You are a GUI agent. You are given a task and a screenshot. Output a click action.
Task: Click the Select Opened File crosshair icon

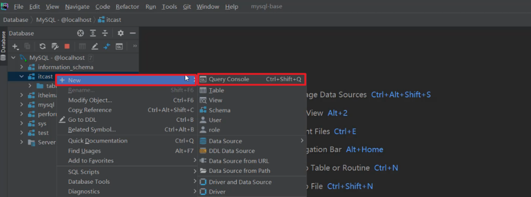pos(80,33)
